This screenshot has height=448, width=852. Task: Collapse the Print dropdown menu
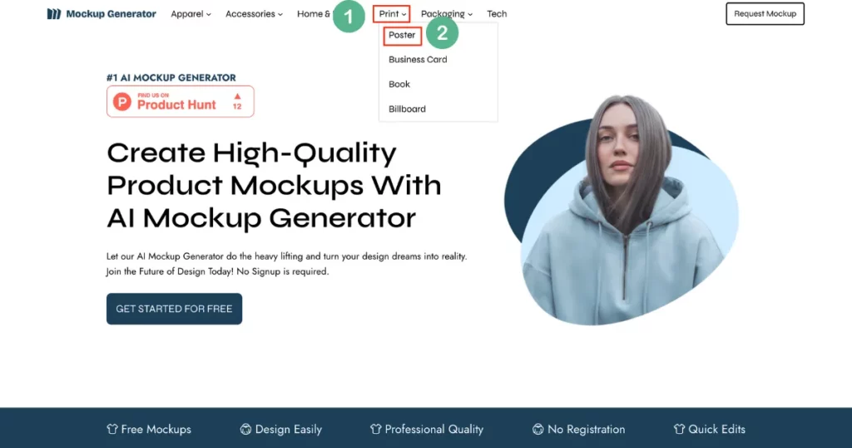point(392,14)
